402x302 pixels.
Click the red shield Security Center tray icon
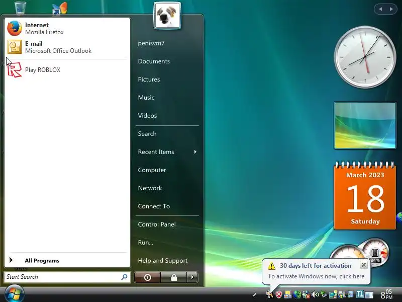point(279,294)
